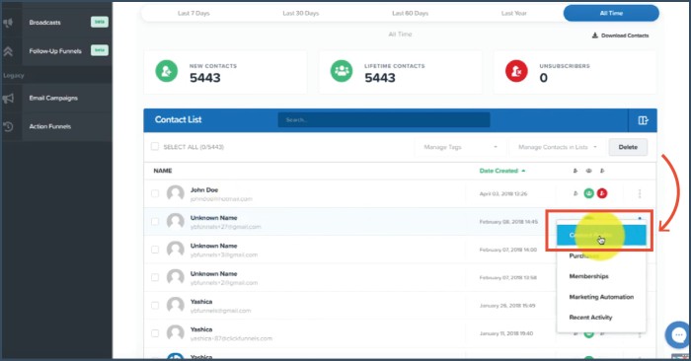This screenshot has height=361, width=691.
Task: Click the Delete button
Action: click(x=628, y=147)
